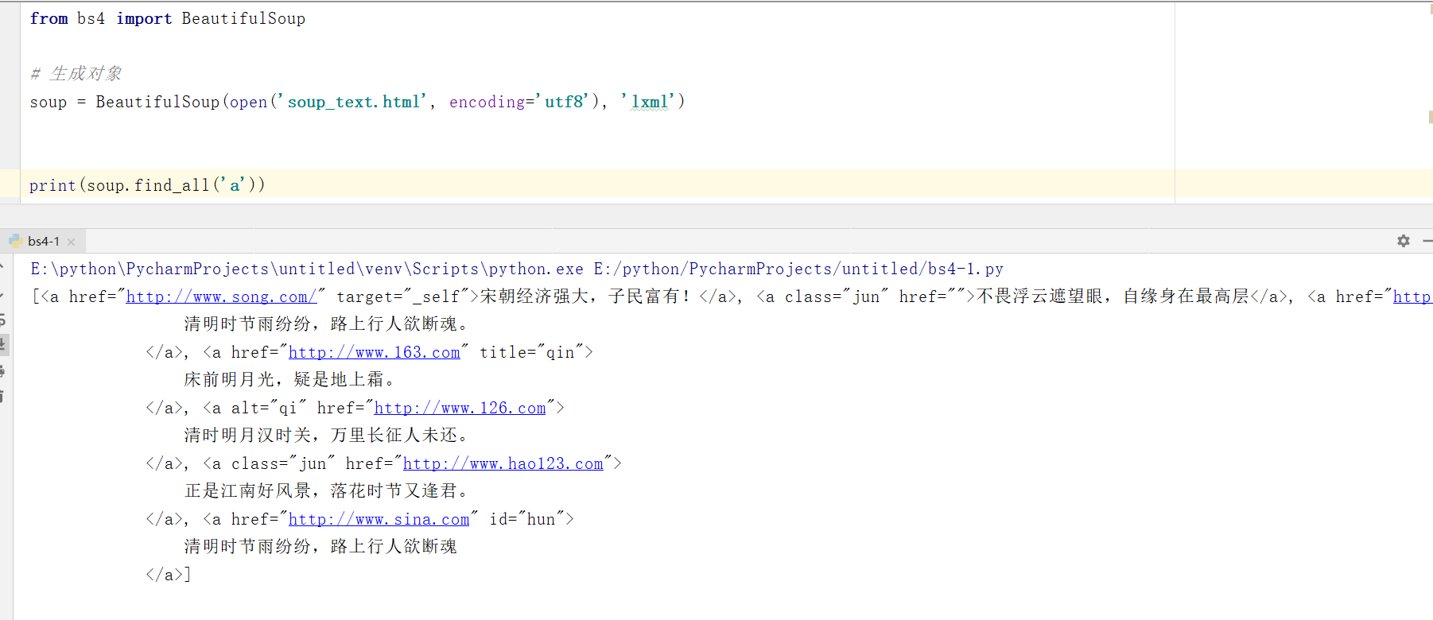Screen dimensions: 1433x620
Task: Close the bs4-1 run tab
Action: coord(71,242)
